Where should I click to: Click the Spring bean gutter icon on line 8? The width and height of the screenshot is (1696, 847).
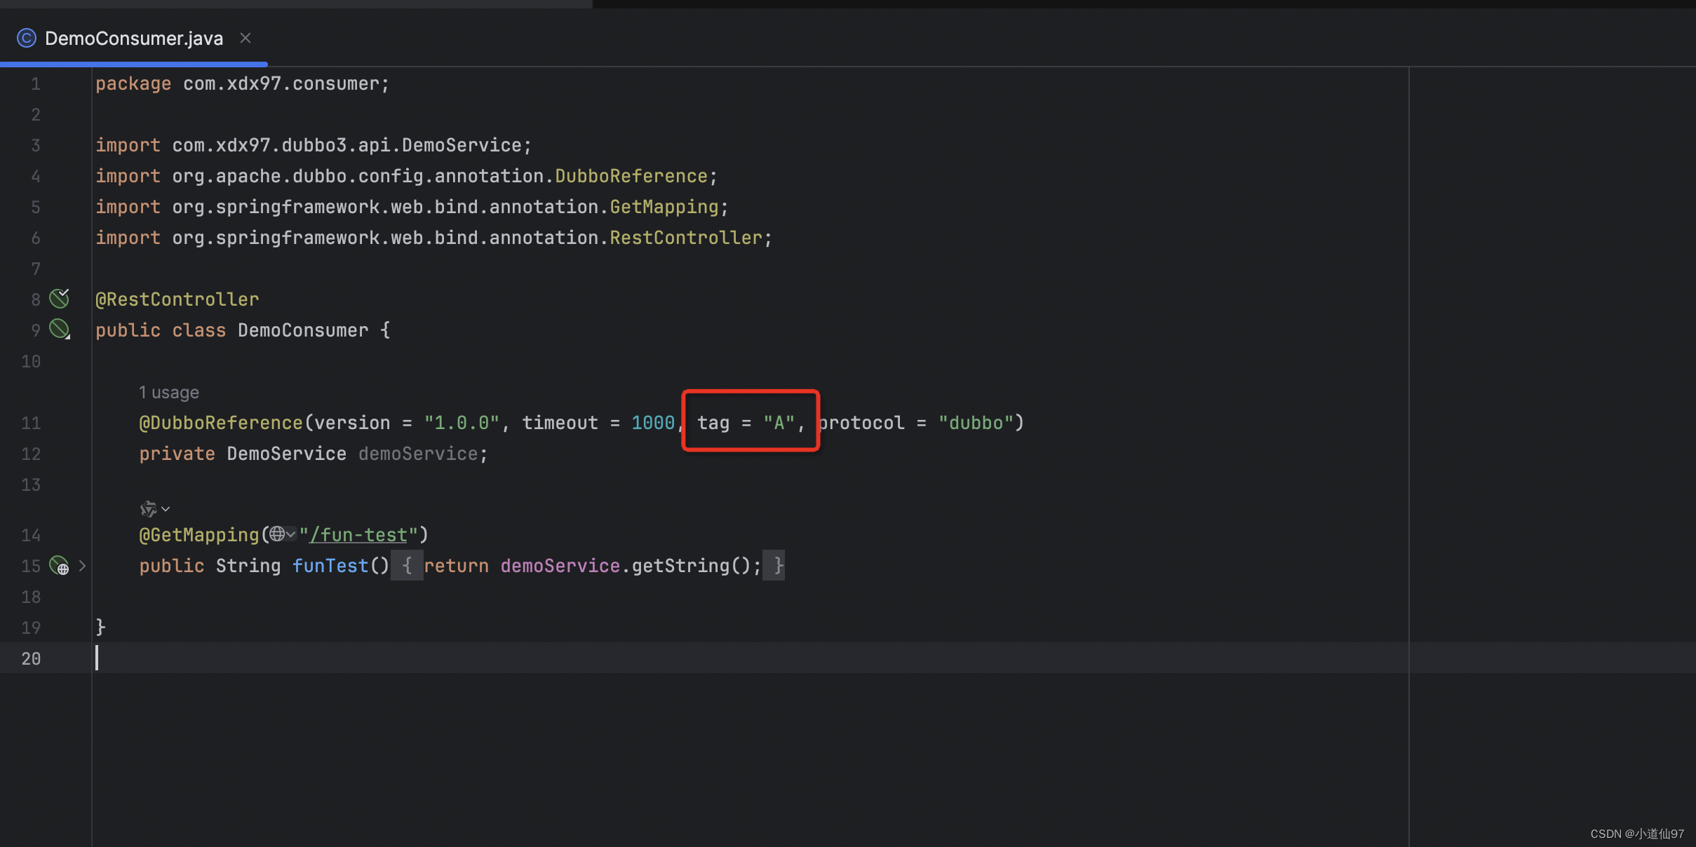[x=60, y=299]
